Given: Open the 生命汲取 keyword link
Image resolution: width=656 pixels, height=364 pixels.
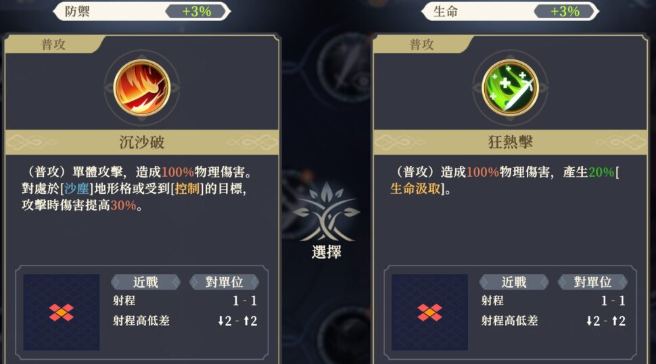Looking at the screenshot, I should [415, 188].
